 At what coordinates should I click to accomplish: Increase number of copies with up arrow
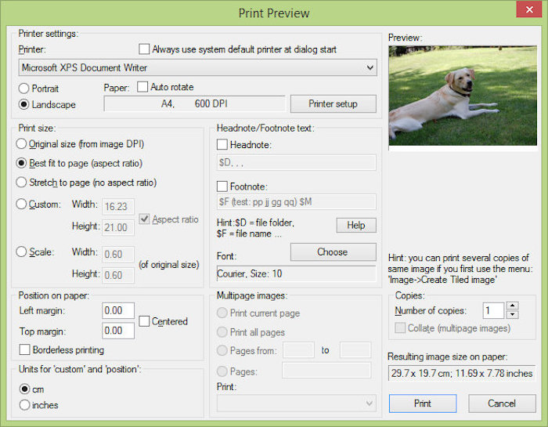pos(513,306)
